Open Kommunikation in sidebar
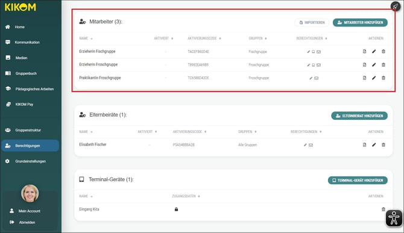Viewport: 404px width, 233px height. coord(23,42)
